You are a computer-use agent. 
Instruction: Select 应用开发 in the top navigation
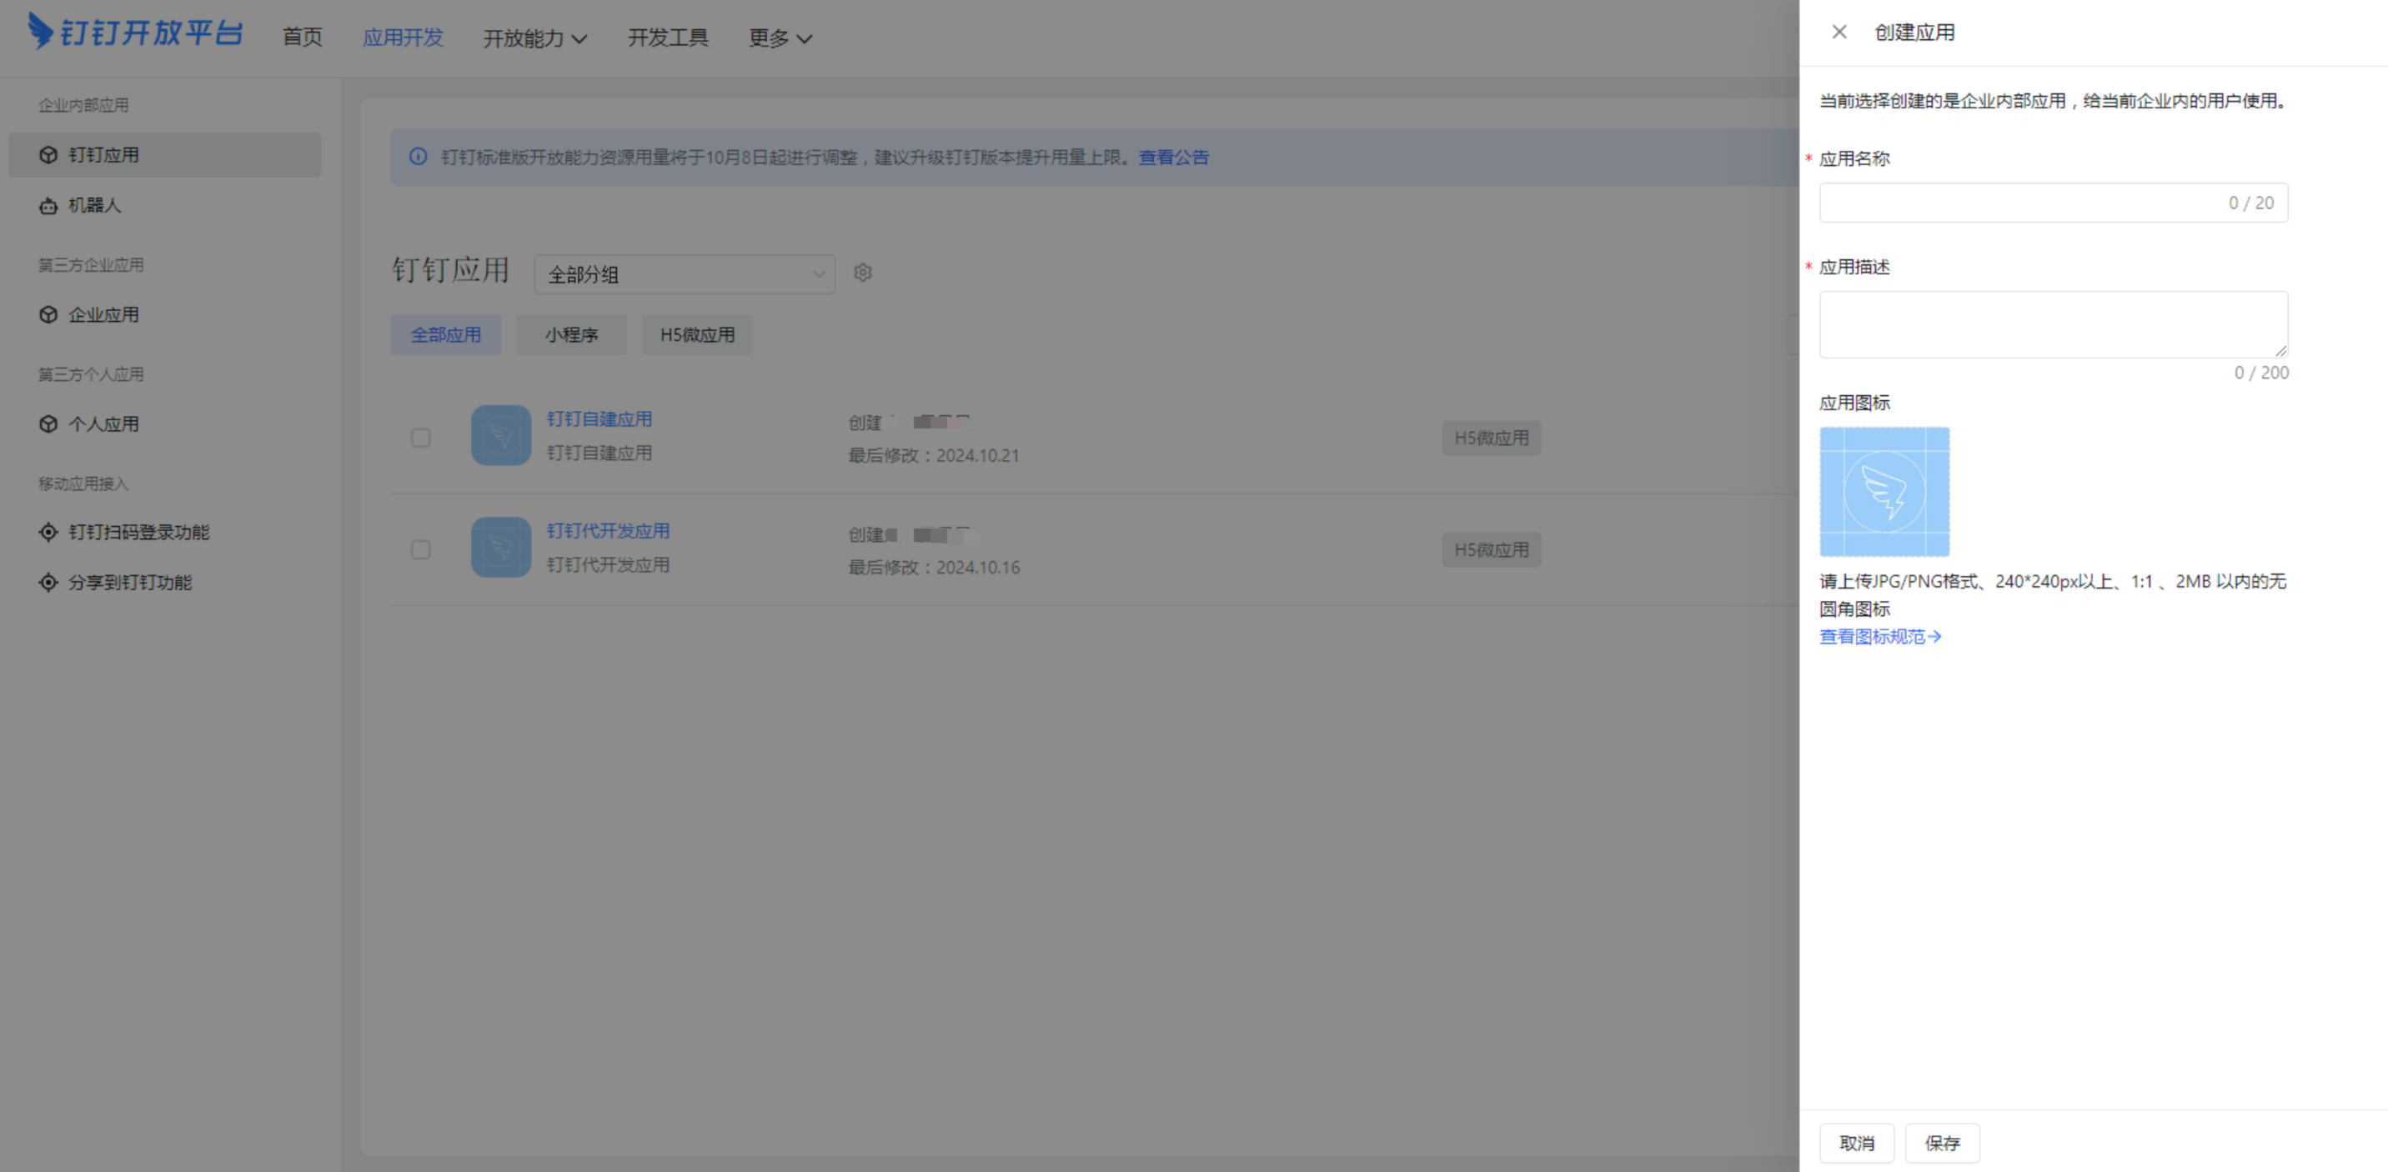tap(403, 37)
